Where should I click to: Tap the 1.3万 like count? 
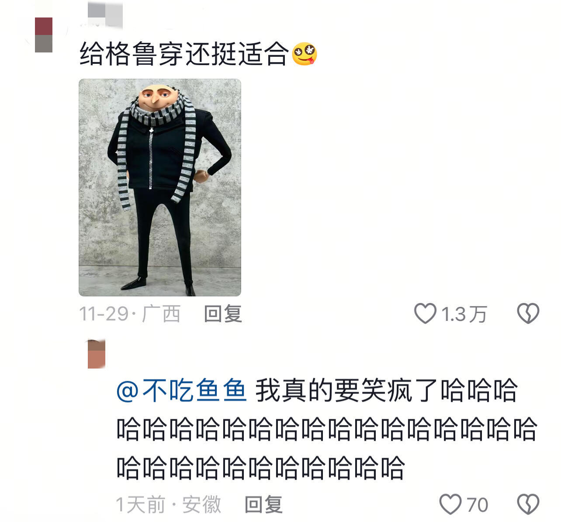pos(464,314)
